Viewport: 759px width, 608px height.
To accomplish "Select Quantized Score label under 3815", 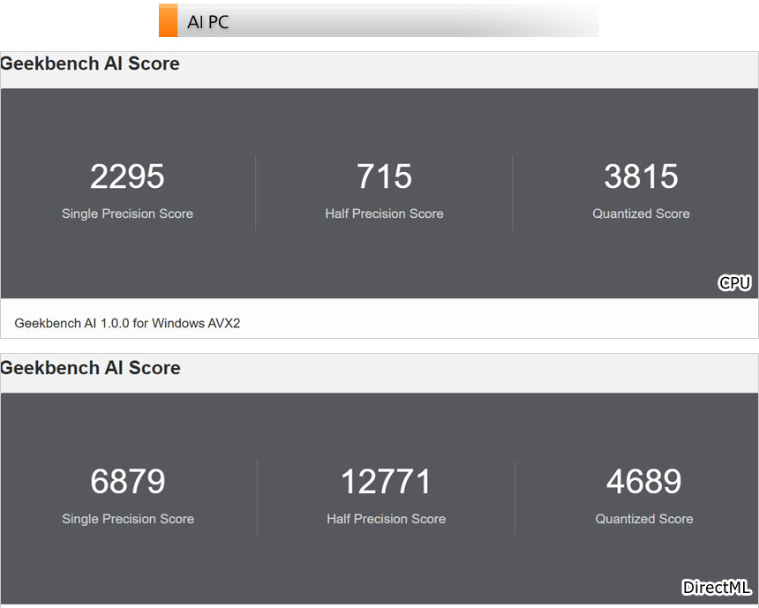I will [641, 214].
